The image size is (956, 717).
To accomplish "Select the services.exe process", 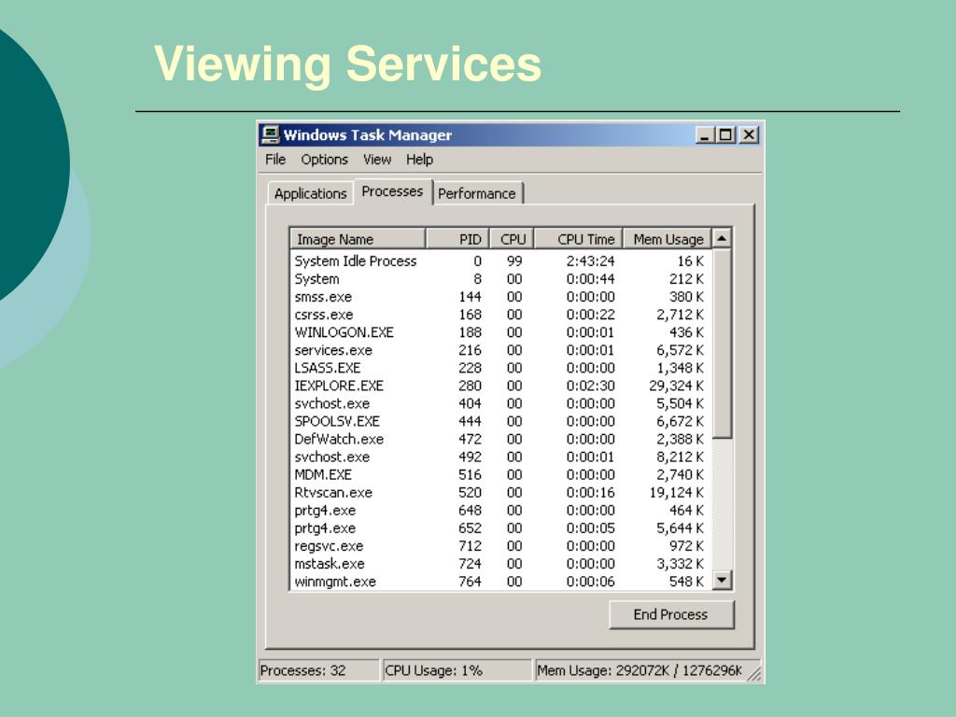I will pos(500,350).
